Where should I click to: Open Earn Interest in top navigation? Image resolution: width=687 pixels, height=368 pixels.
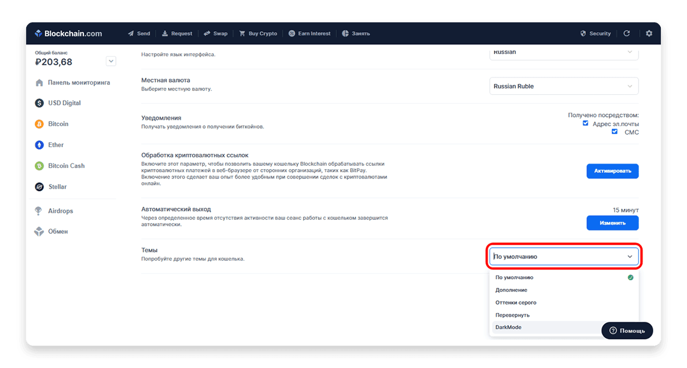point(310,33)
